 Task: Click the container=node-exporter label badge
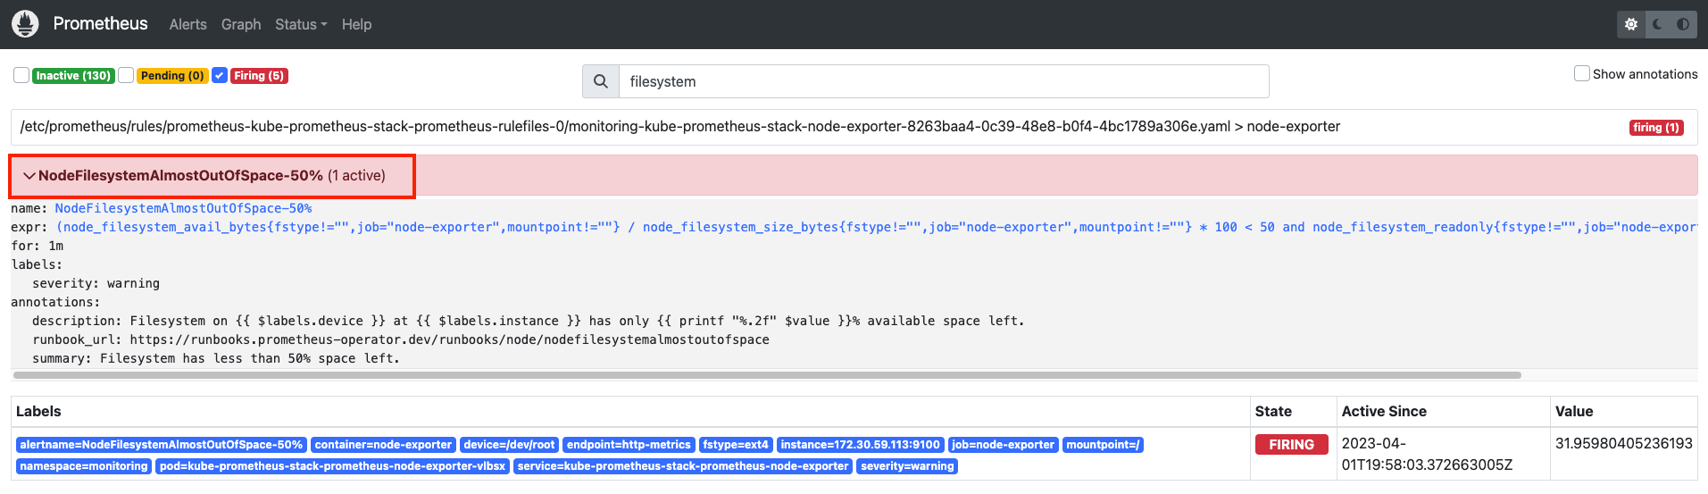point(383,445)
